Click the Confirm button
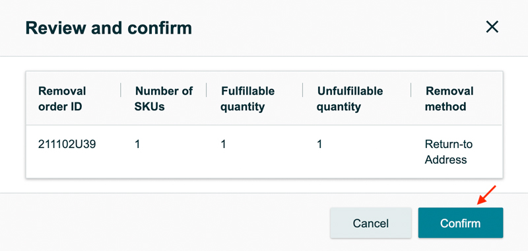This screenshot has width=528, height=251. tap(460, 223)
